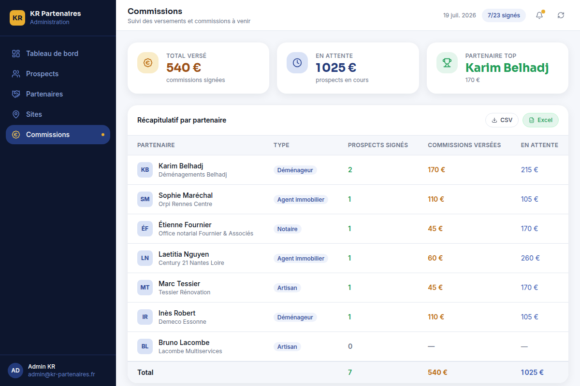Click the Notaire type tag
The height and width of the screenshot is (386, 580).
(x=288, y=229)
